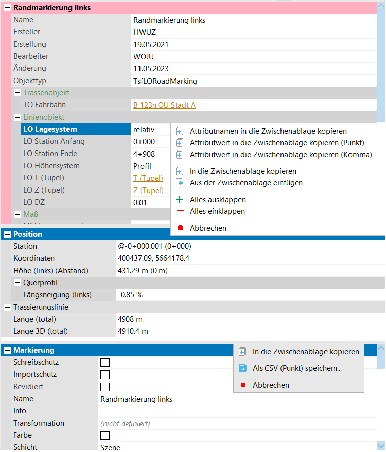Click red stop icon in Markierung menu 'Abbrechen'
Image resolution: width=386 pixels, height=452 pixels.
point(243,385)
